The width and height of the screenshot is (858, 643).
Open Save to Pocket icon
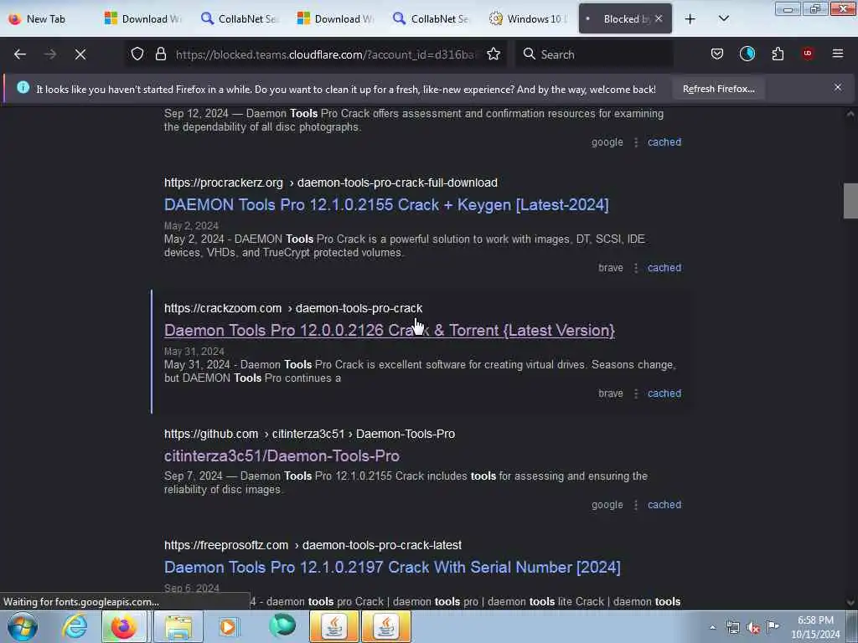(717, 54)
